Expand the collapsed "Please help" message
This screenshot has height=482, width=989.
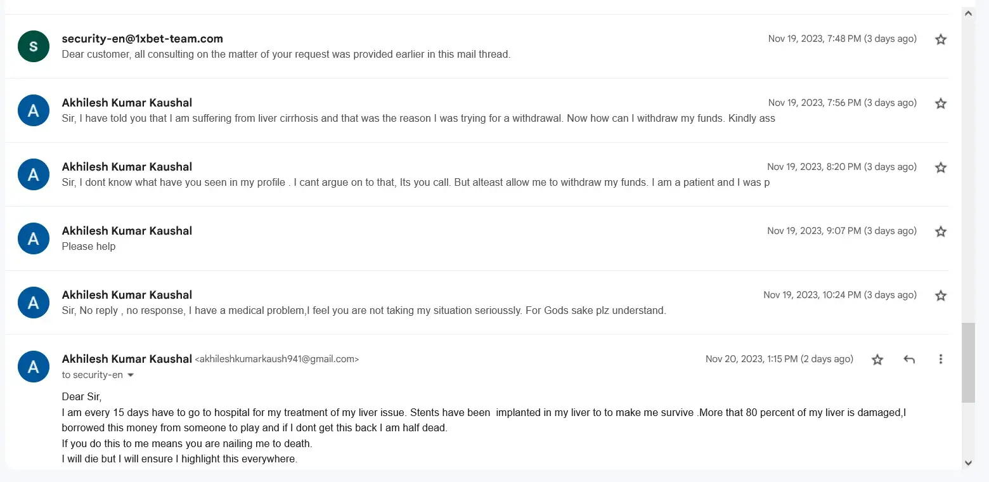coord(89,247)
